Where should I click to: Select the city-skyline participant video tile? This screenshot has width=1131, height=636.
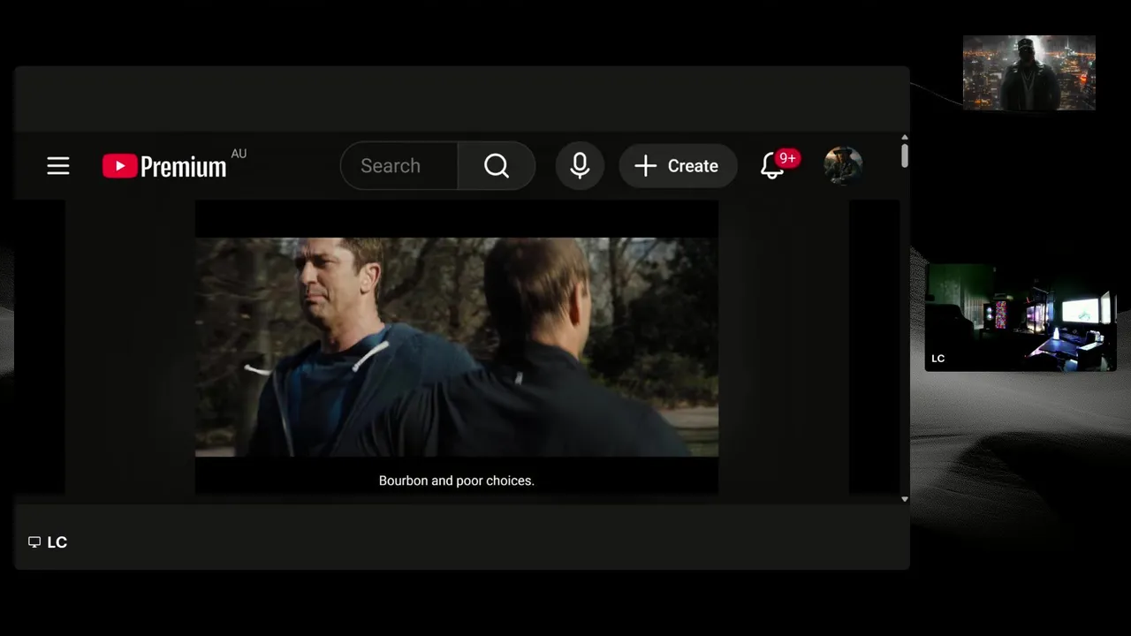(1029, 72)
